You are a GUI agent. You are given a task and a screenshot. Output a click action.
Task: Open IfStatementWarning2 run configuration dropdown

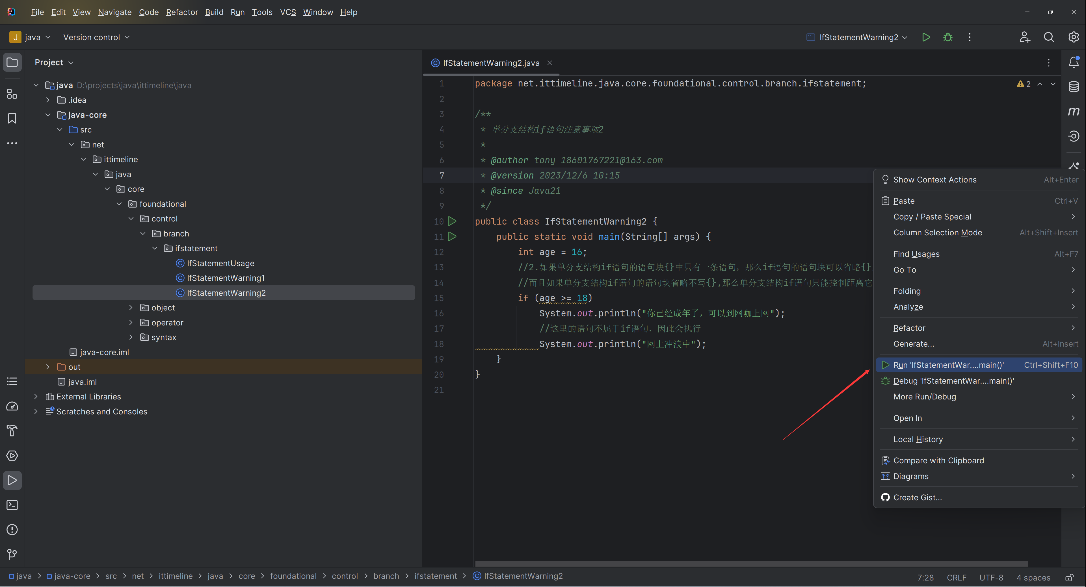coord(857,37)
